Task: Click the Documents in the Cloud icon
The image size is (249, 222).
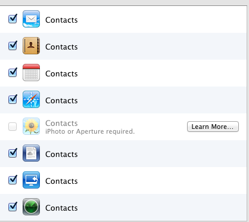Action: pyautogui.click(x=31, y=153)
